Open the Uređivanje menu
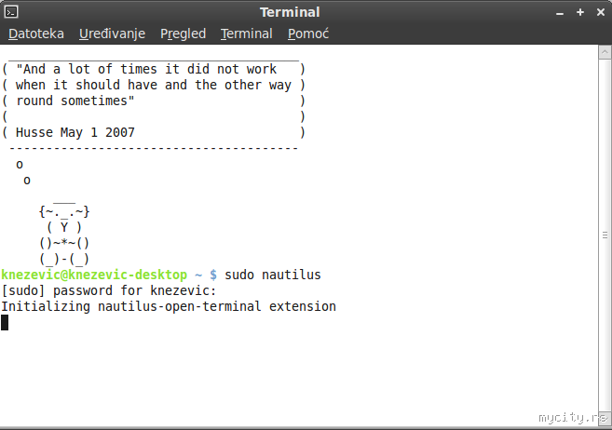 [x=112, y=34]
